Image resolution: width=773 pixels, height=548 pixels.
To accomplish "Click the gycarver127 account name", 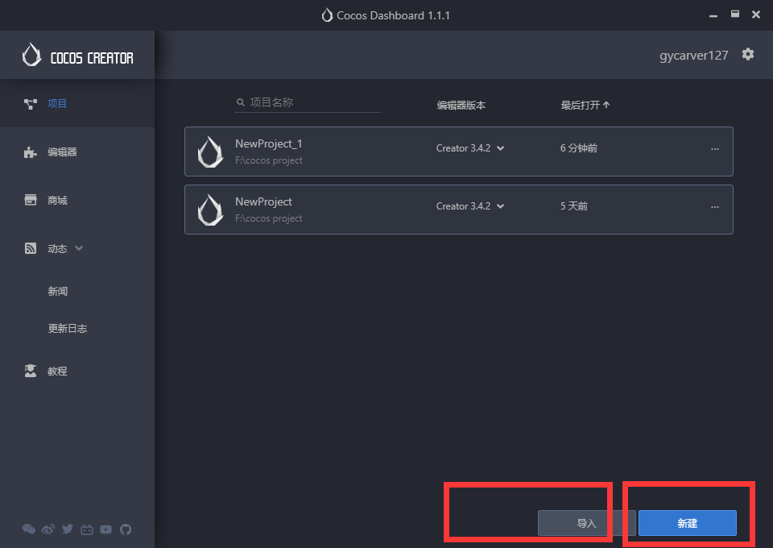I will pyautogui.click(x=693, y=56).
